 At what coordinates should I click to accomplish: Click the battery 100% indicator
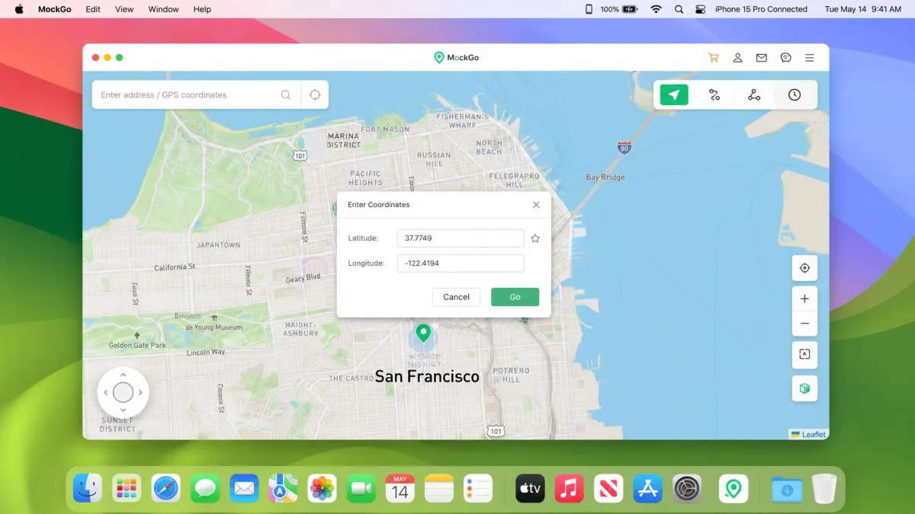pos(619,9)
